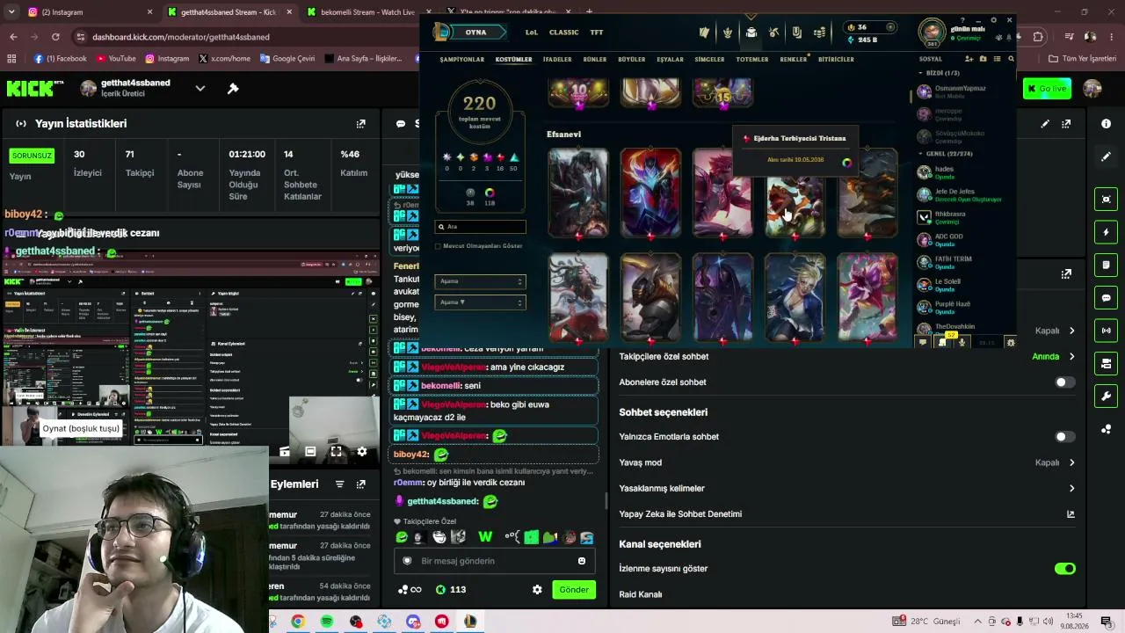
Task: Open the second Aşama sort dropdown
Action: [x=480, y=302]
